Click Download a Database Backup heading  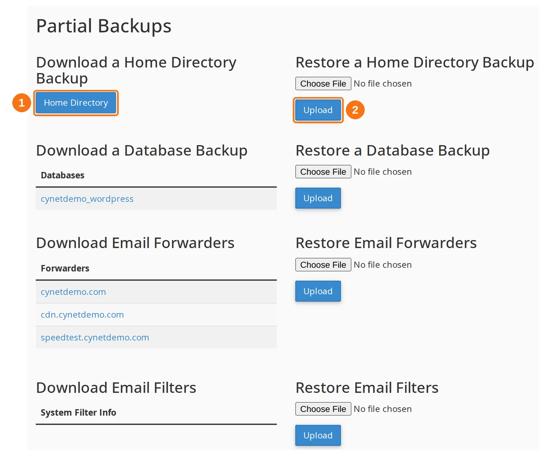tap(142, 150)
